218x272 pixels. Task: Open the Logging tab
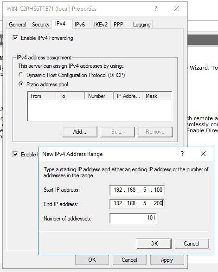tap(141, 25)
